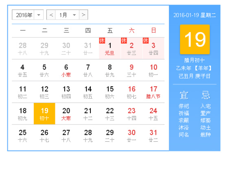Select January 17 腊八节
228x171 pixels.
[153, 92]
